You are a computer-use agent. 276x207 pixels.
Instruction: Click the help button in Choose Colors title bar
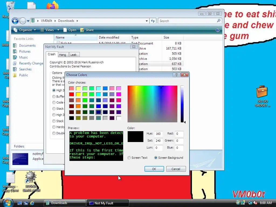click(176, 75)
